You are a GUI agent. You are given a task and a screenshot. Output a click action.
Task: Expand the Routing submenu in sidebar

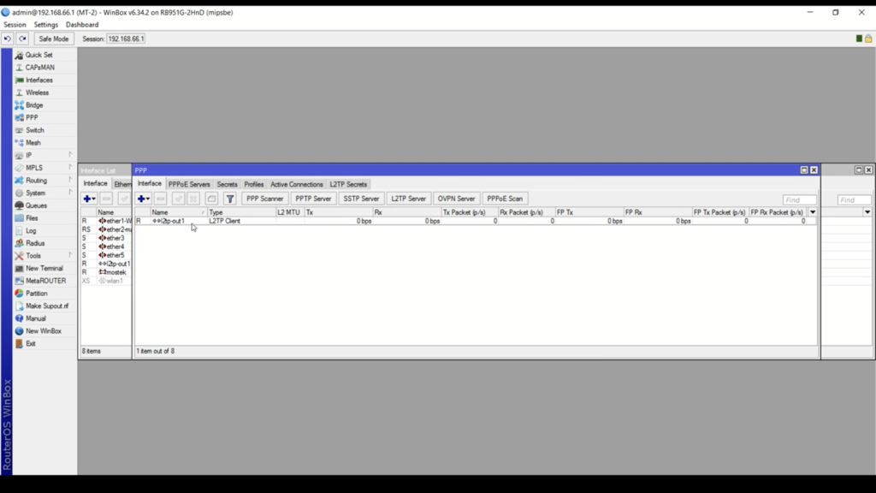pyautogui.click(x=36, y=181)
